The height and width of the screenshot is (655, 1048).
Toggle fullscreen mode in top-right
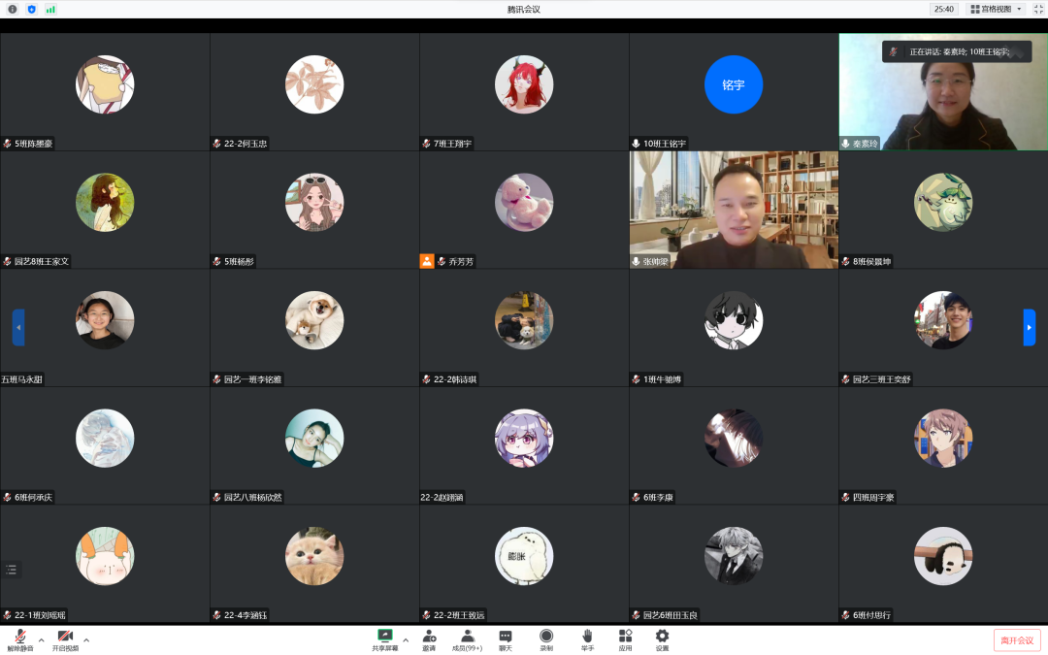point(1037,9)
